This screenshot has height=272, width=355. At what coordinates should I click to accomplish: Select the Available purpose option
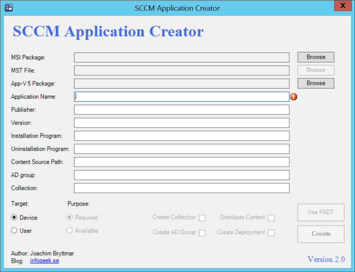click(69, 230)
